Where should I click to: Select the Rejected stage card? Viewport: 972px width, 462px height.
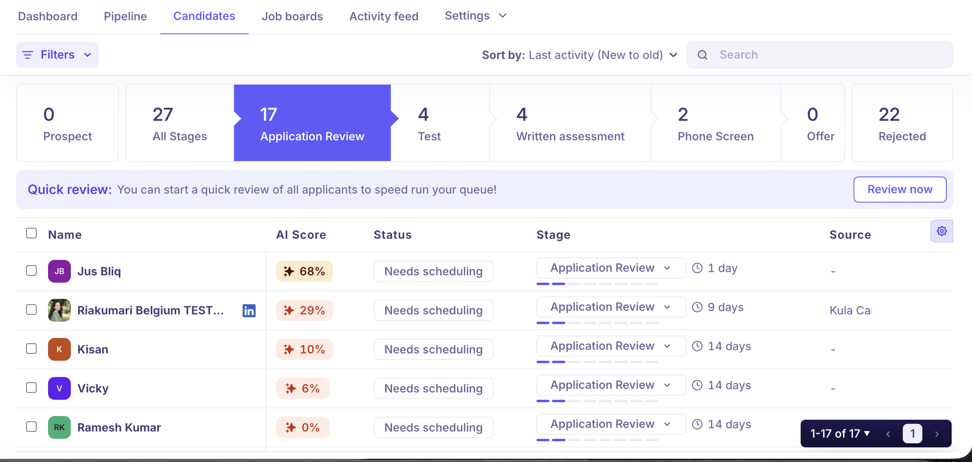click(x=902, y=123)
